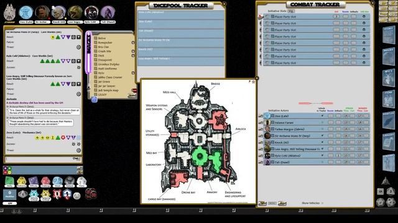Open the Dosapoint image entry

coord(105,60)
